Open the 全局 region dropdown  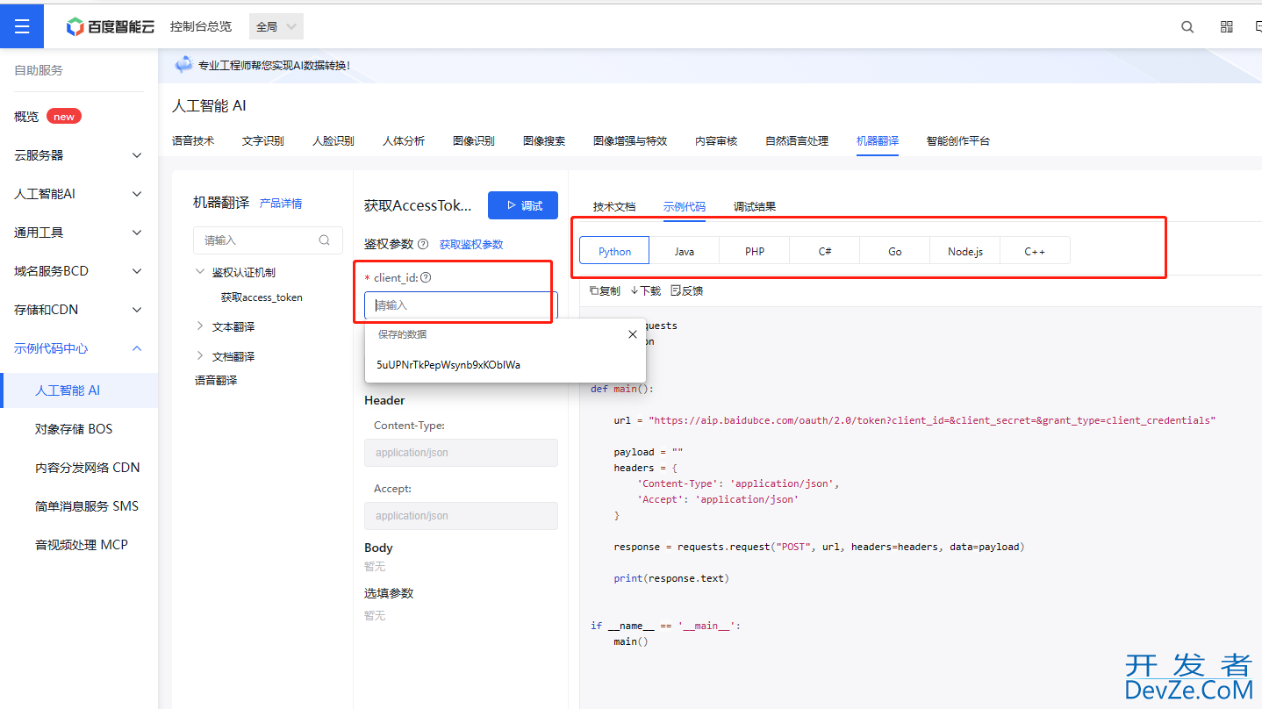click(276, 27)
